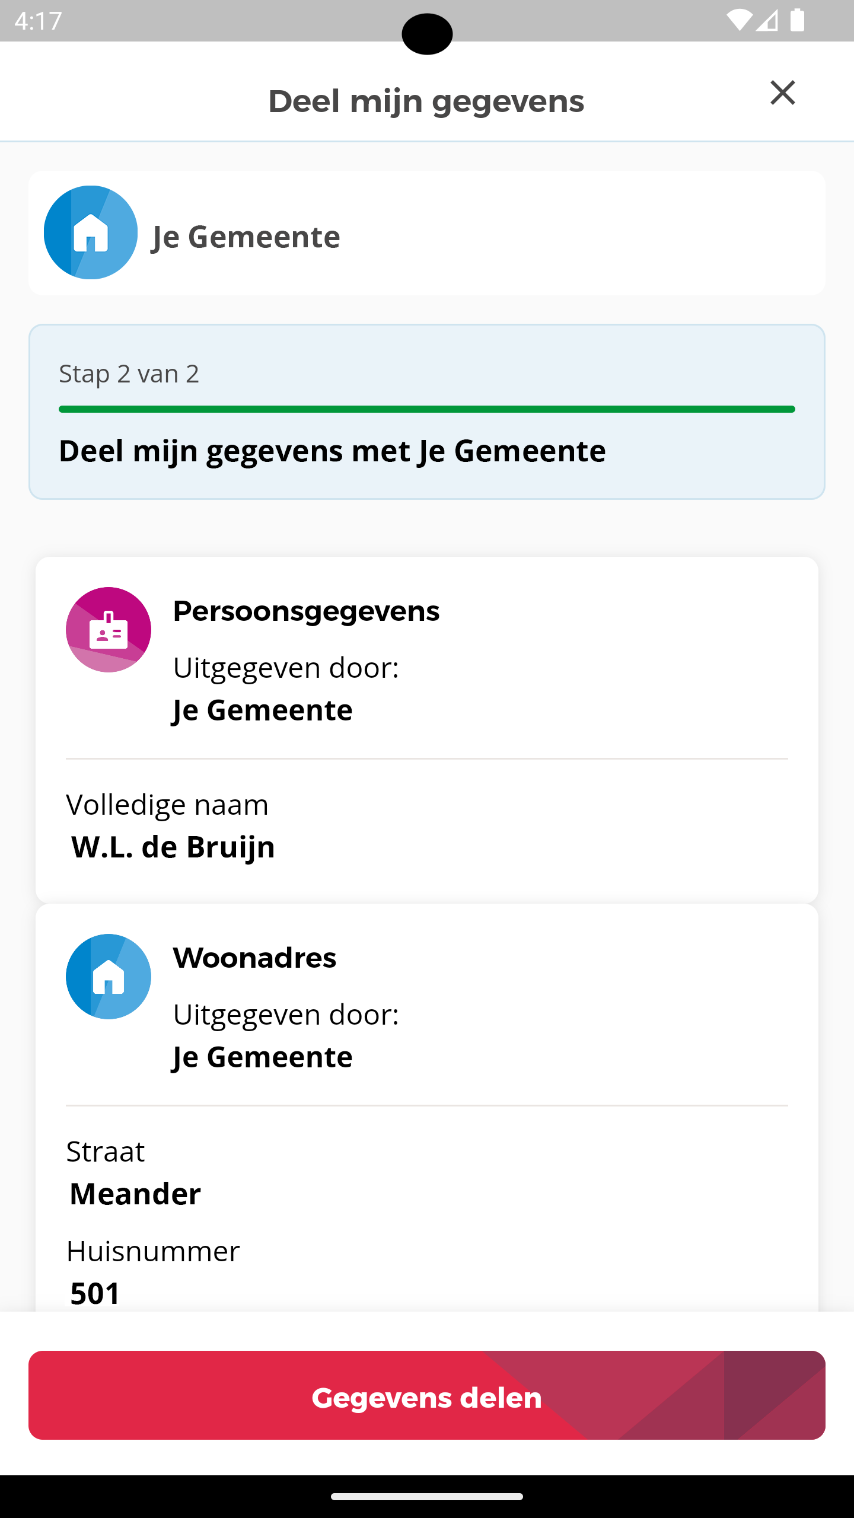The height and width of the screenshot is (1518, 854).
Task: Tap the Je Gemeente house icon
Action: pyautogui.click(x=91, y=232)
